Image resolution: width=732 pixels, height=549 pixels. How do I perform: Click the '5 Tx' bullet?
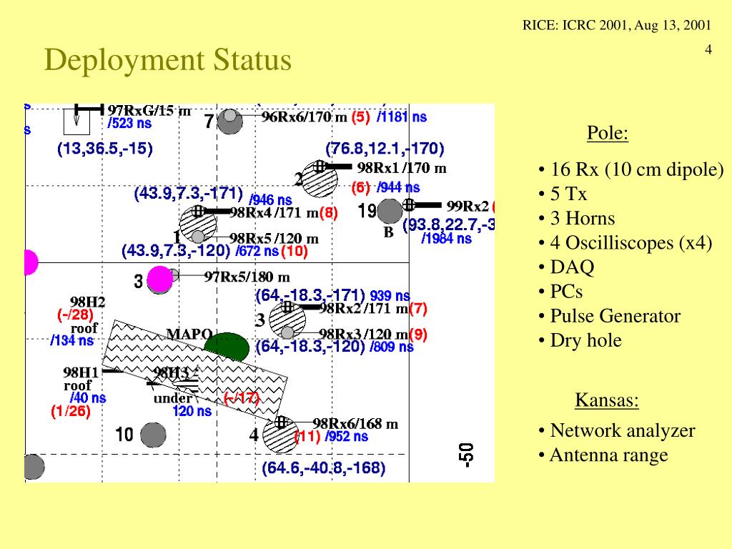[x=568, y=194]
